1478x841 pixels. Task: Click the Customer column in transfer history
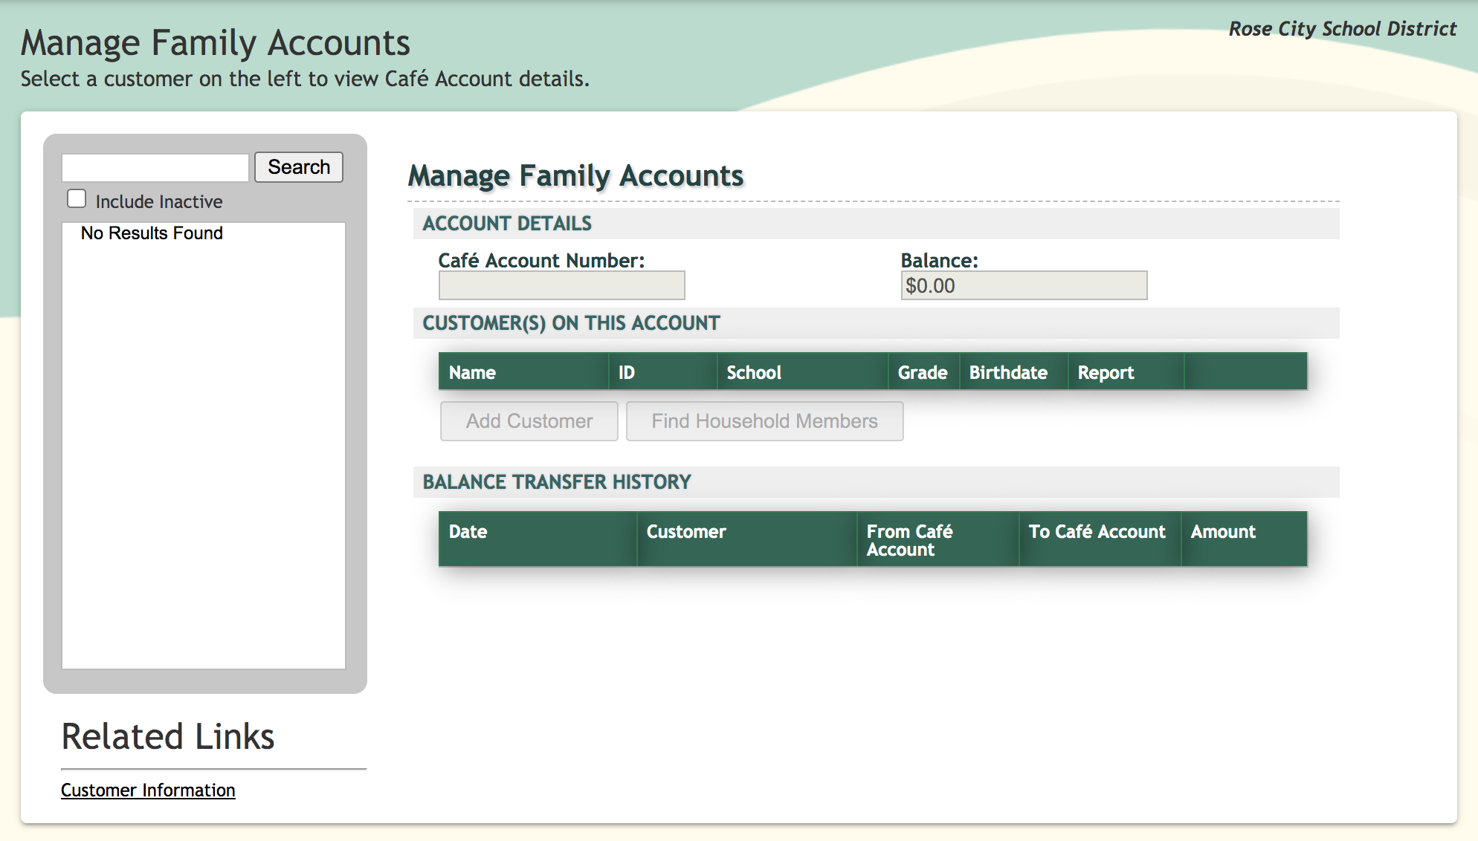[x=685, y=532]
